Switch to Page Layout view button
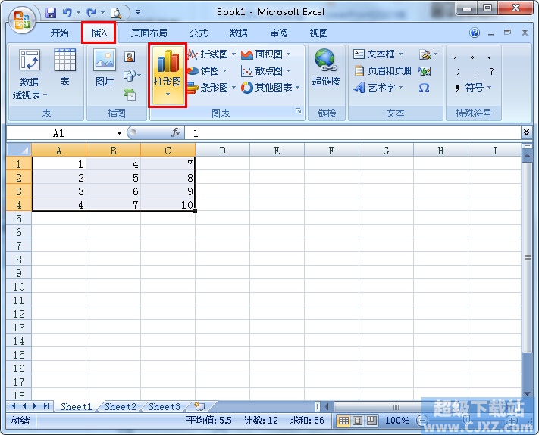 coord(358,421)
